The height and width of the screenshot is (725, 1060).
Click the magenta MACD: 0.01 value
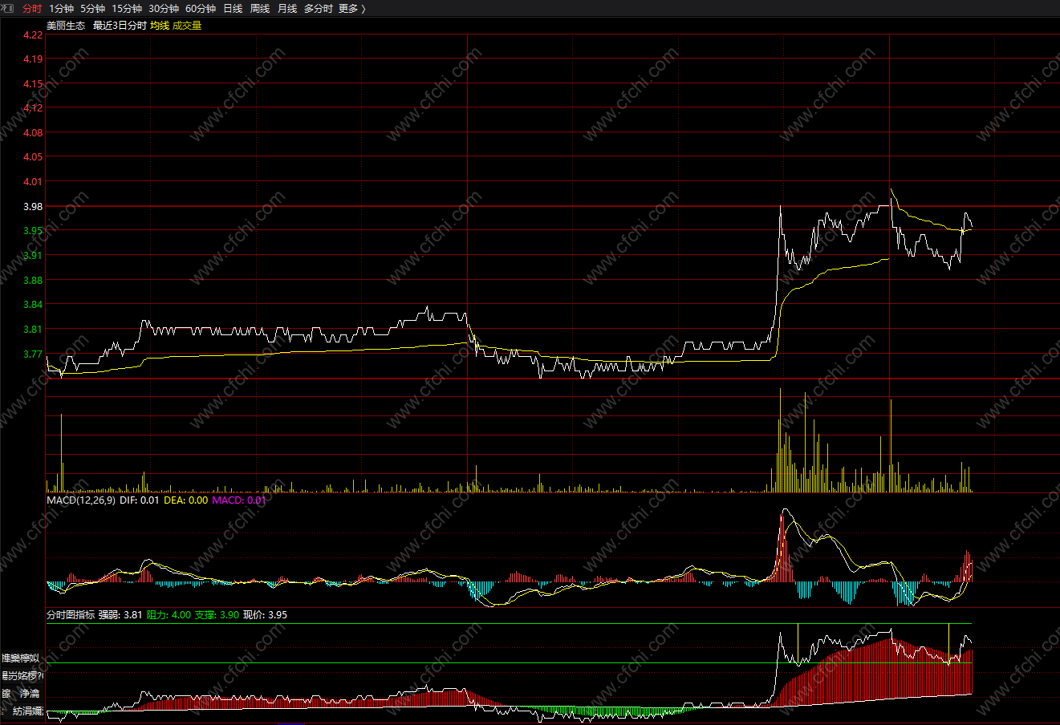coord(238,500)
